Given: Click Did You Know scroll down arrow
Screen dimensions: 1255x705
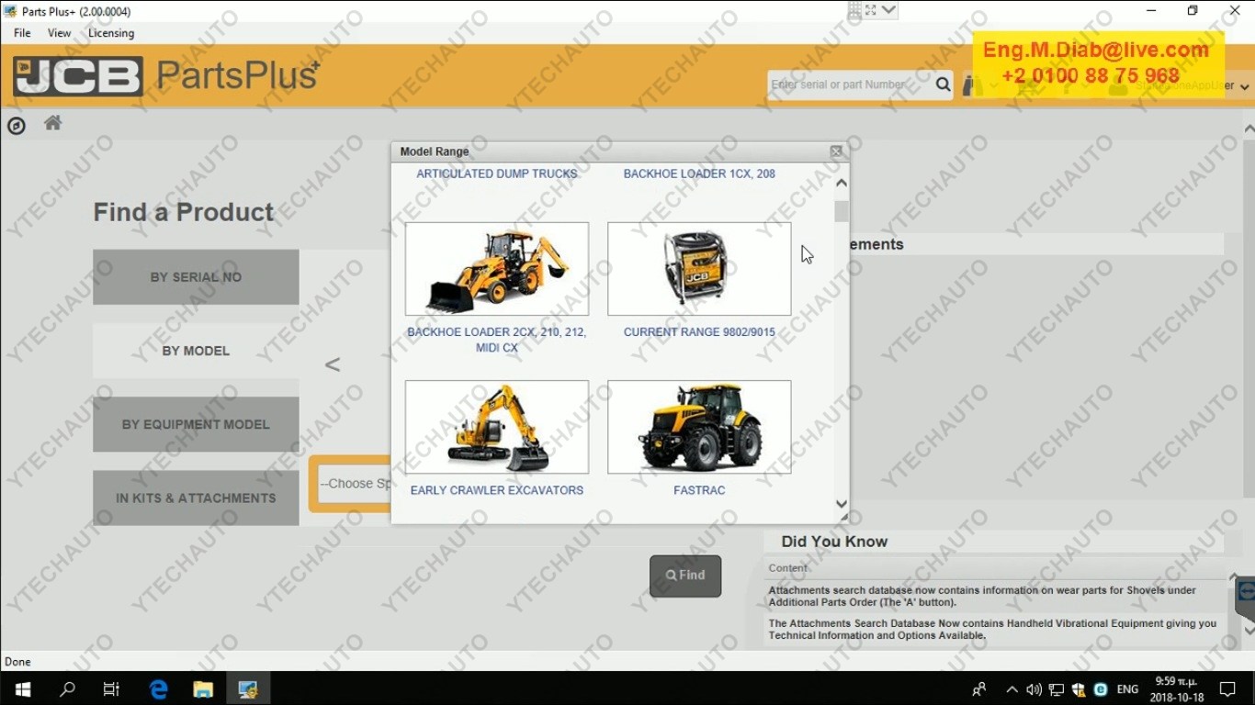Looking at the screenshot, I should click(1249, 631).
